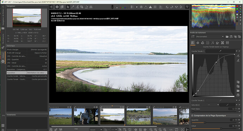This screenshot has width=243, height=131.
Task: Open the Saturation curve mode dropdown
Action: pos(210,105)
